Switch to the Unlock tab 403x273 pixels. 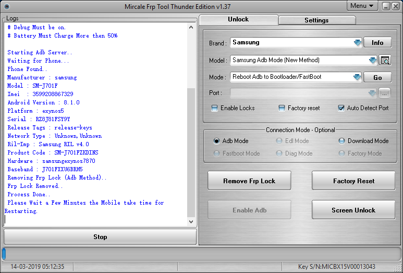tap(238, 19)
